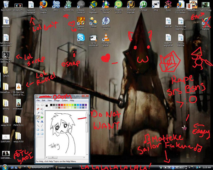Click Paint's horizontal scrollbar thumb
This screenshot has width=213, height=170.
click(x=53, y=157)
